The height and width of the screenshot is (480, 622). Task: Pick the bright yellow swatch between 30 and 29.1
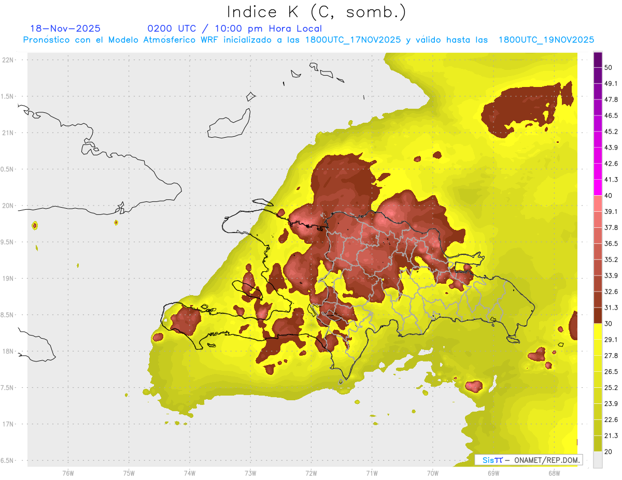click(x=598, y=331)
